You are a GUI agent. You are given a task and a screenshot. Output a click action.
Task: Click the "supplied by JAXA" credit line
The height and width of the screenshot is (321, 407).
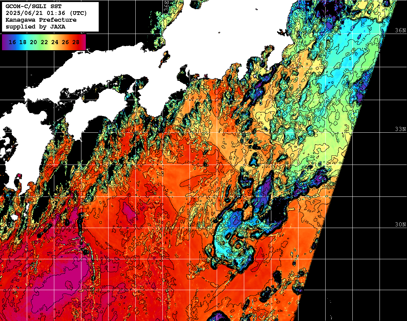(x=35, y=26)
